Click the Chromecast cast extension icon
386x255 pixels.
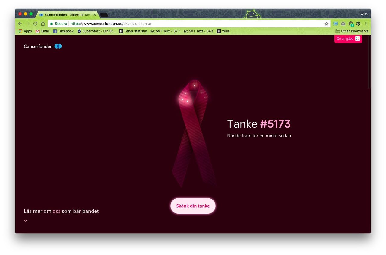[x=335, y=24]
